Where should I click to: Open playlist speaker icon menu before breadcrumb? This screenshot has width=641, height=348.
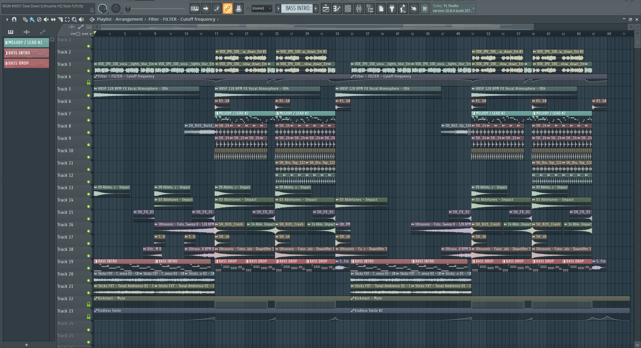pos(92,19)
